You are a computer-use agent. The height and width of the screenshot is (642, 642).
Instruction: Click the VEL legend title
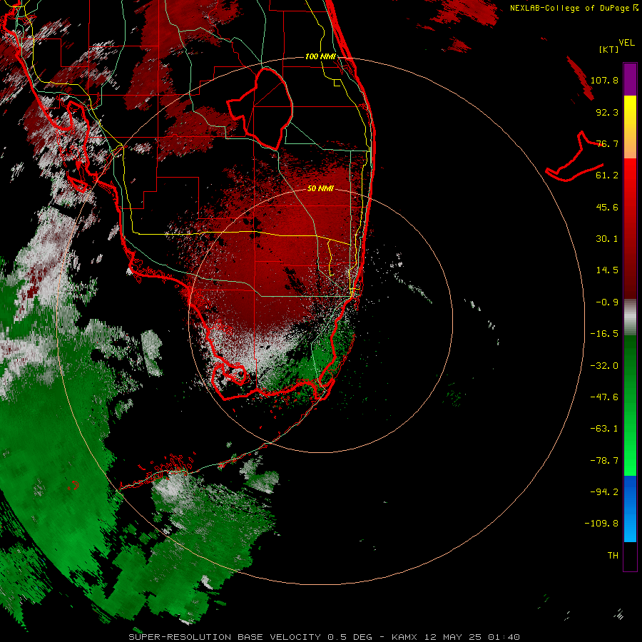coord(627,43)
